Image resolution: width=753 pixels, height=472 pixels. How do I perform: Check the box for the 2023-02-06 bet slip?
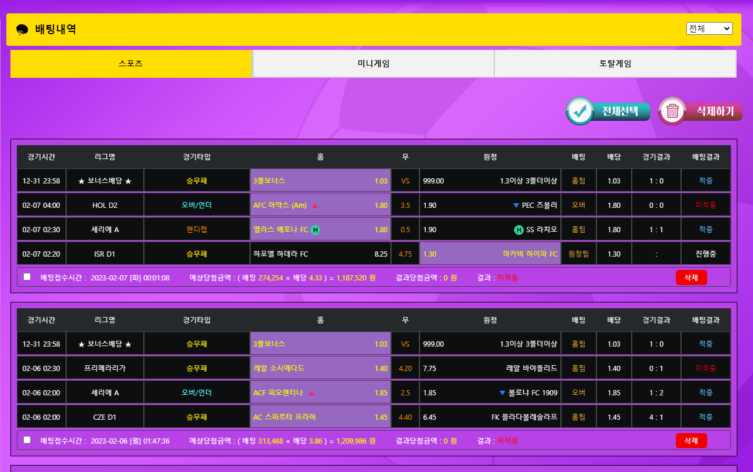[x=27, y=440]
